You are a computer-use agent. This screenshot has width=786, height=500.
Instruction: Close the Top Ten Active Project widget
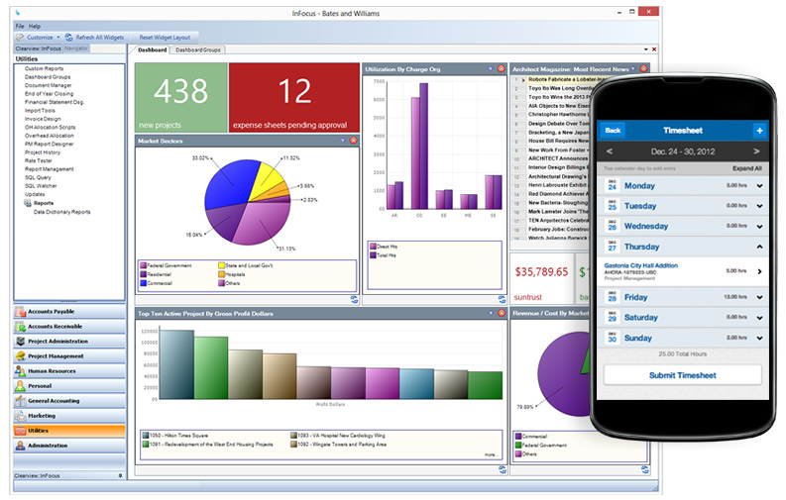(x=501, y=313)
